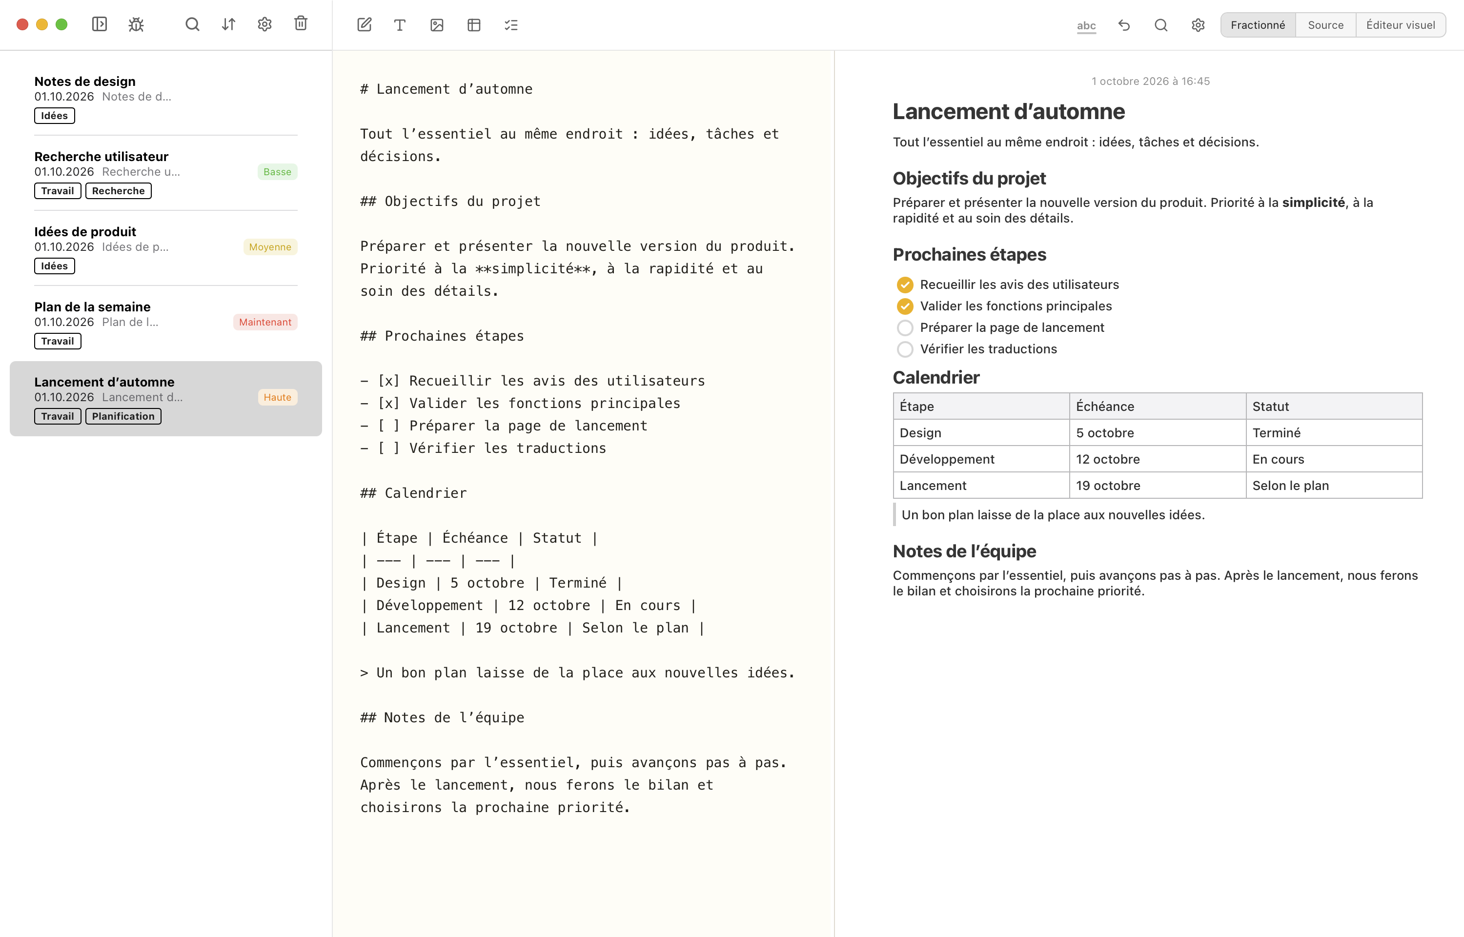Open the bug report icon
The height and width of the screenshot is (937, 1464).
(136, 24)
